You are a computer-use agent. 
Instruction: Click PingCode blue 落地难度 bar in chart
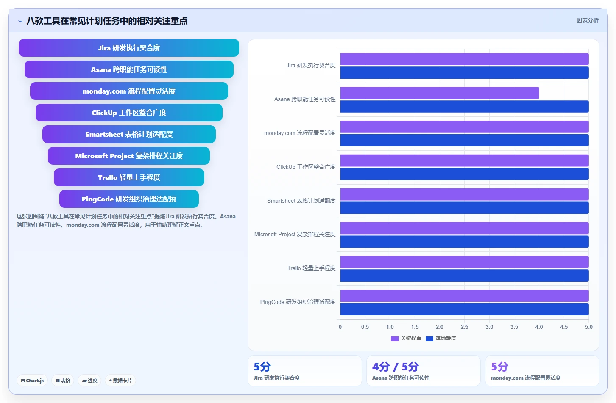465,309
